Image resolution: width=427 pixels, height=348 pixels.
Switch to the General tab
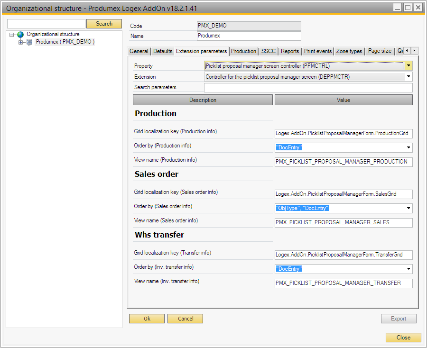139,51
